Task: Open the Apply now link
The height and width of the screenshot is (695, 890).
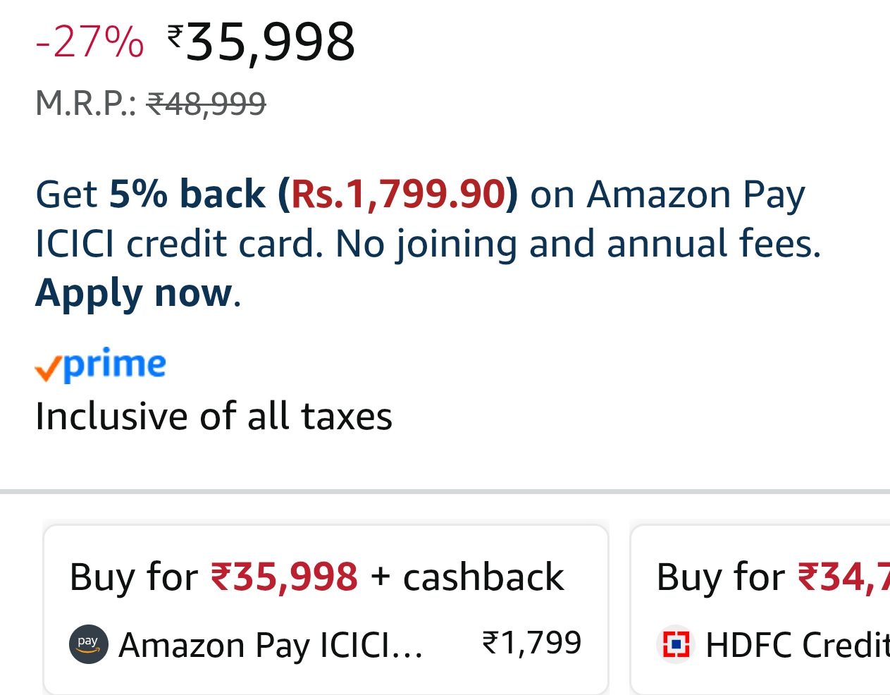Action: [135, 293]
